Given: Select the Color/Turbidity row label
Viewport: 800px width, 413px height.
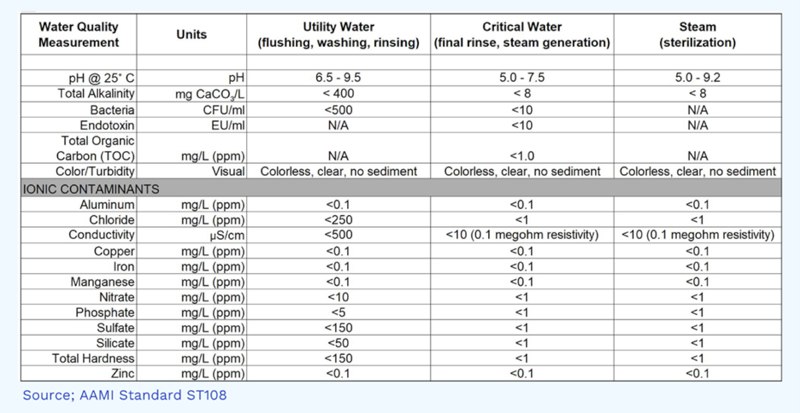Looking at the screenshot, I should click(95, 172).
